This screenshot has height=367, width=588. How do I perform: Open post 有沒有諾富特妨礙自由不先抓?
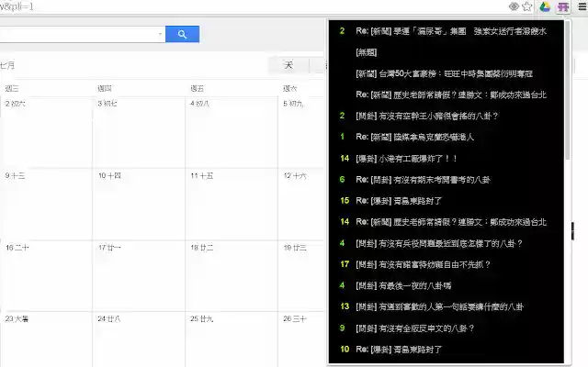pyautogui.click(x=423, y=265)
